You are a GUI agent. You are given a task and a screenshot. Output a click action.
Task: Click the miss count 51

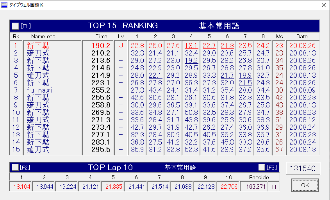[x=279, y=120]
